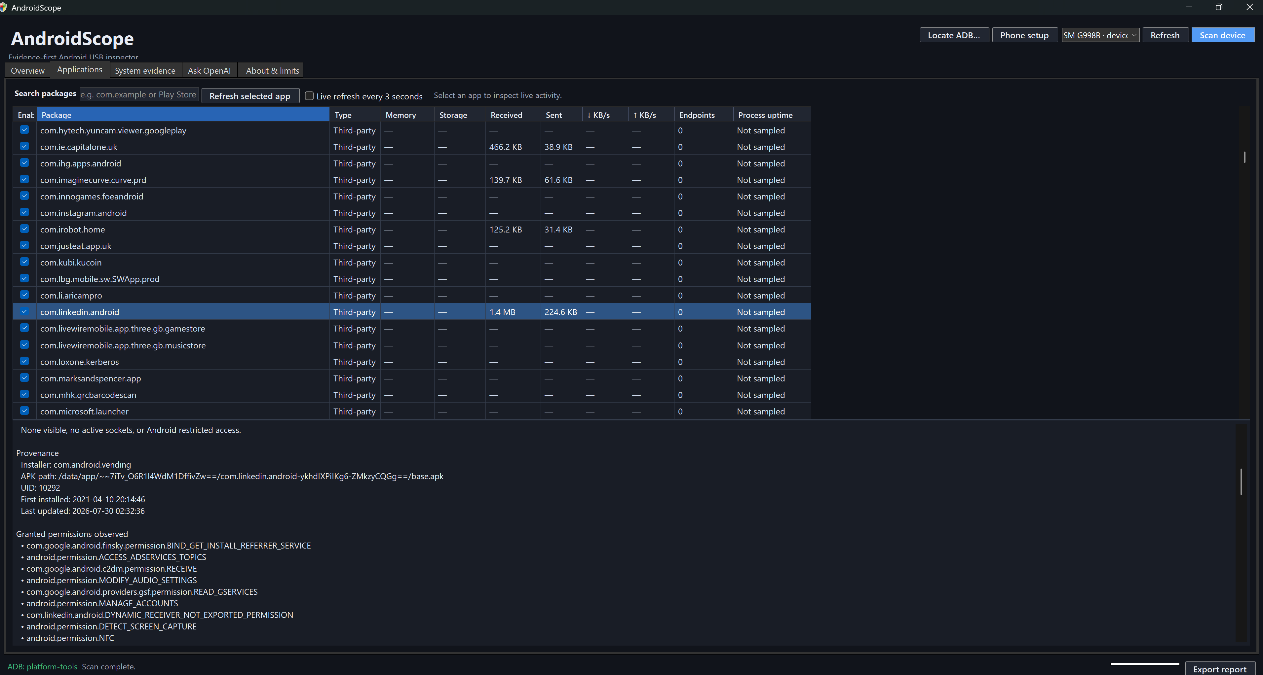Open the System evidence tab
The image size is (1263, 675).
point(145,71)
